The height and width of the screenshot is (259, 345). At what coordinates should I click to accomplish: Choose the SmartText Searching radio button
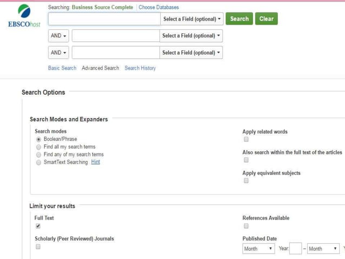(x=38, y=163)
